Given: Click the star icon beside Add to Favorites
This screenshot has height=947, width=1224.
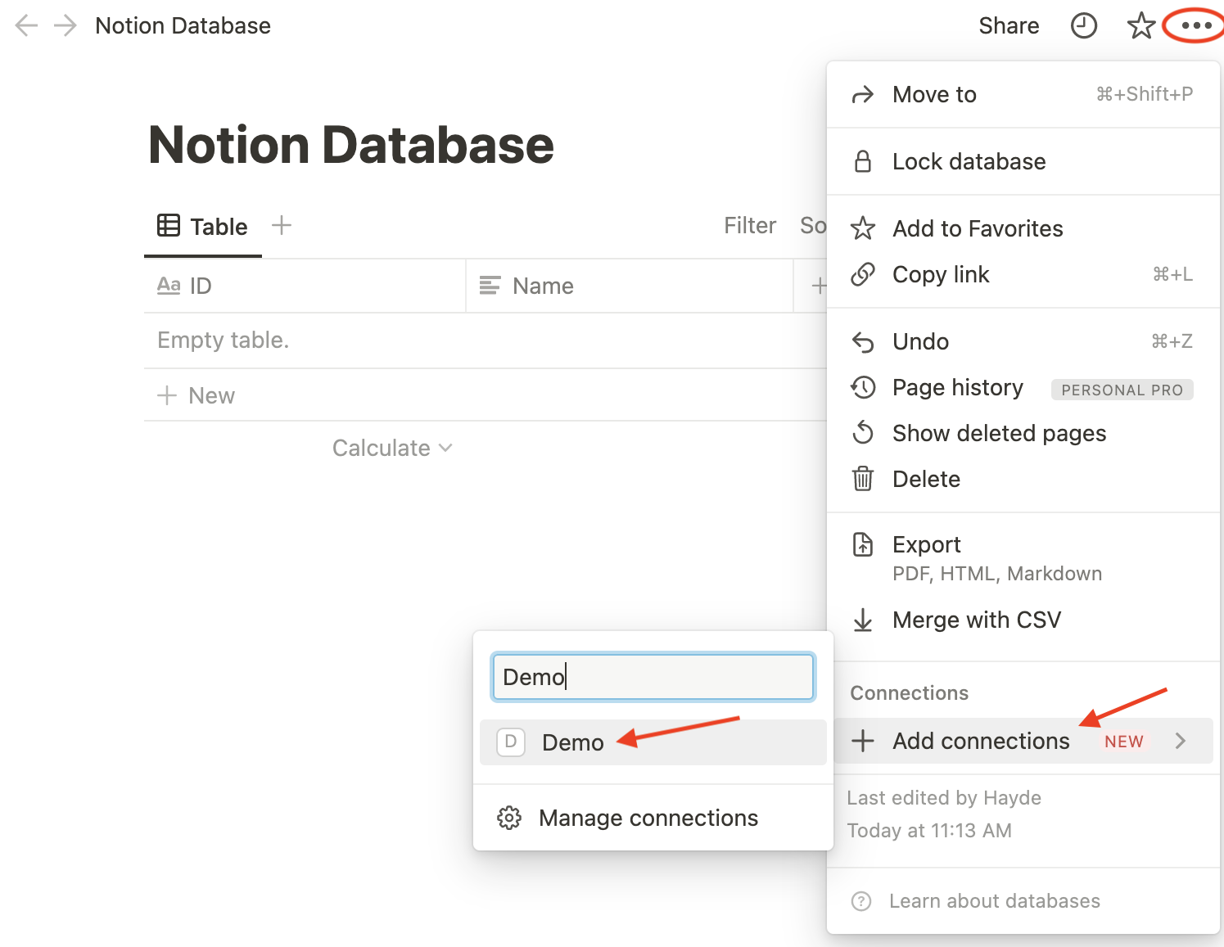Looking at the screenshot, I should [863, 228].
